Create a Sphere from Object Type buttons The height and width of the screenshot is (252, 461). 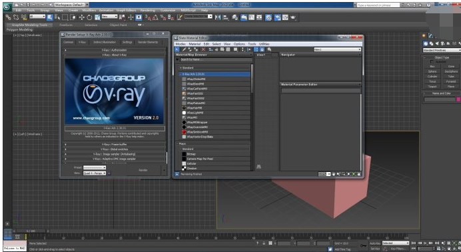[432, 71]
